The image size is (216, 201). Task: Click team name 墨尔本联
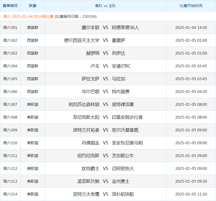[x=90, y=28]
